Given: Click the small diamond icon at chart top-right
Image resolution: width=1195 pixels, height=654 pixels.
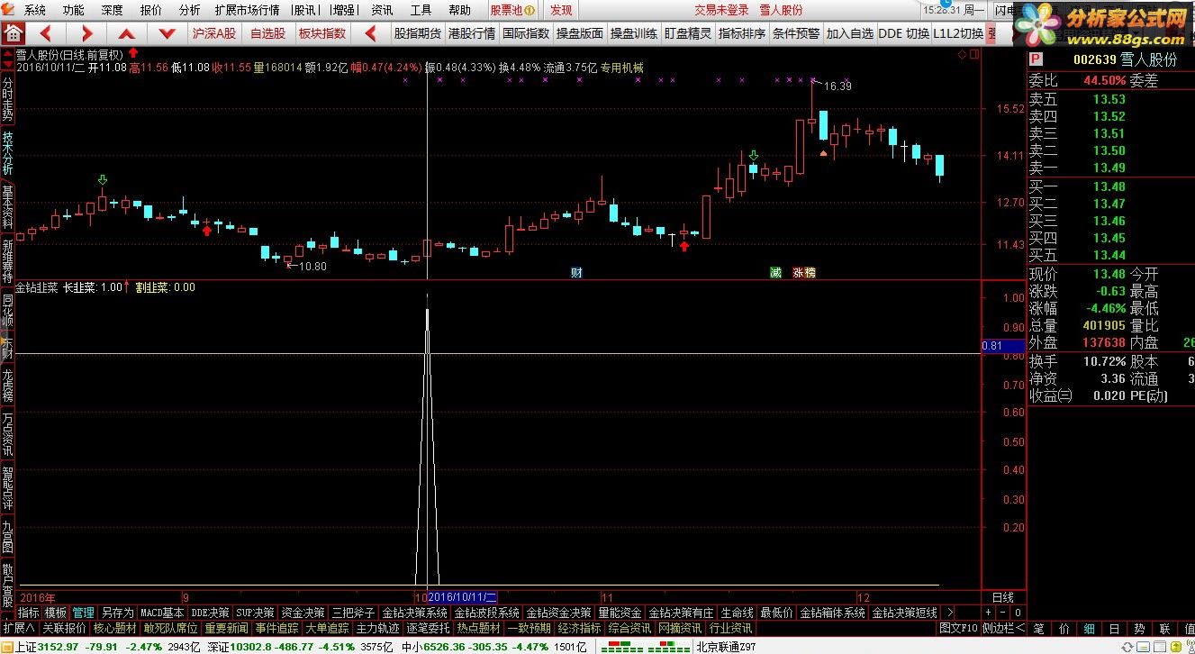Looking at the screenshot, I should (962, 54).
